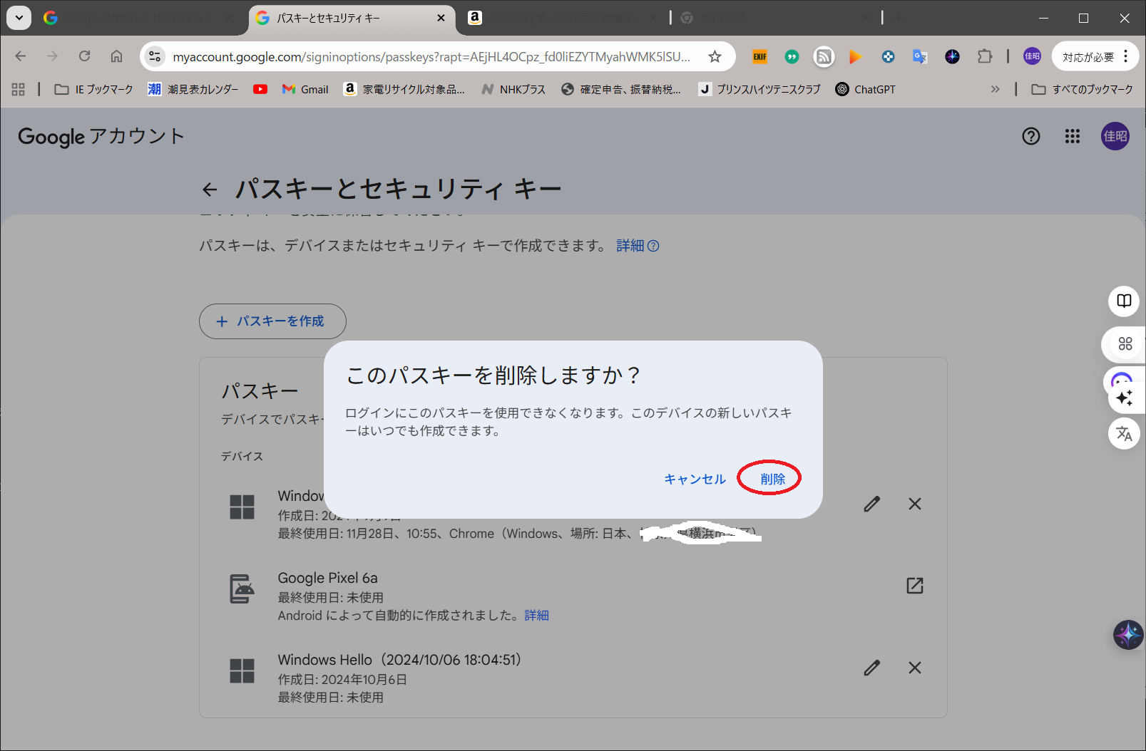
Task: Click キャンセル in the delete dialog
Action: [695, 479]
